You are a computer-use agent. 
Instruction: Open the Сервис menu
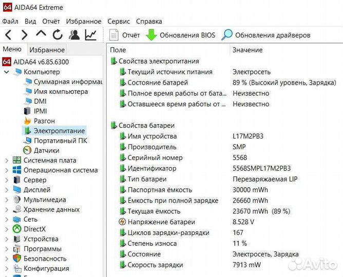coord(119,22)
